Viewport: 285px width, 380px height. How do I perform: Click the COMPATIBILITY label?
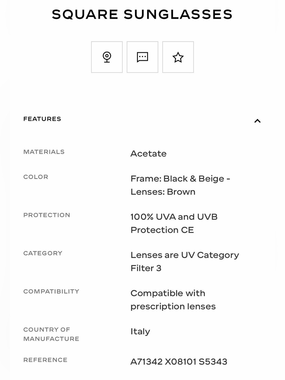coord(51,291)
